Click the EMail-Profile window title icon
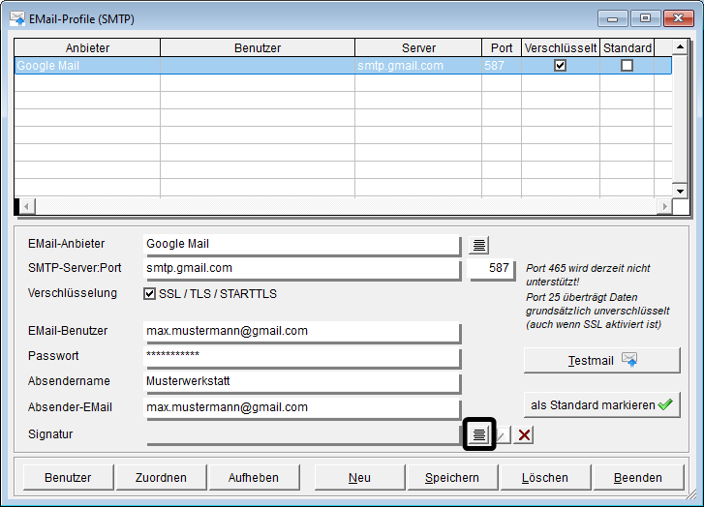Screen dimensions: 704x507 (17, 18)
